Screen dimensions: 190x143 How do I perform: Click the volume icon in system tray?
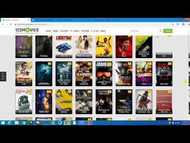click(179, 123)
